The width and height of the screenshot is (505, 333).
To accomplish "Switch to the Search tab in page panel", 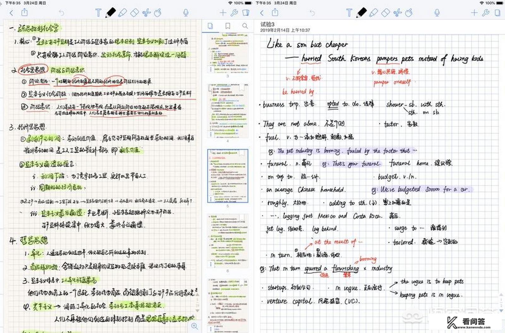I will pyautogui.click(x=245, y=26).
